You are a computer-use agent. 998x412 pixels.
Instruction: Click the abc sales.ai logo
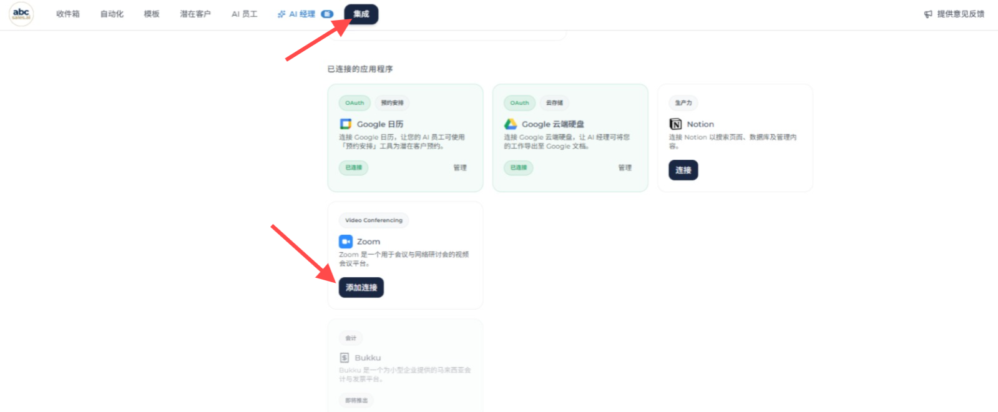coord(21,14)
